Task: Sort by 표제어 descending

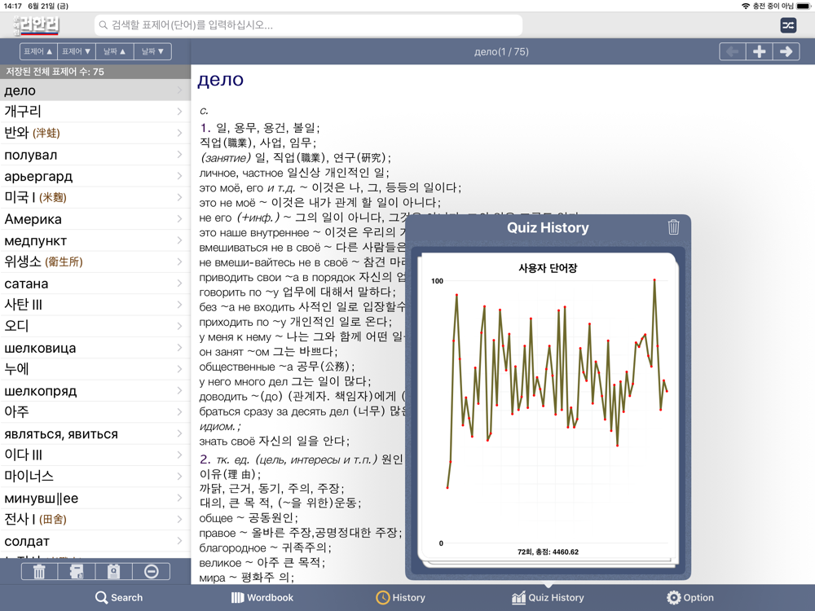Action: pyautogui.click(x=77, y=51)
